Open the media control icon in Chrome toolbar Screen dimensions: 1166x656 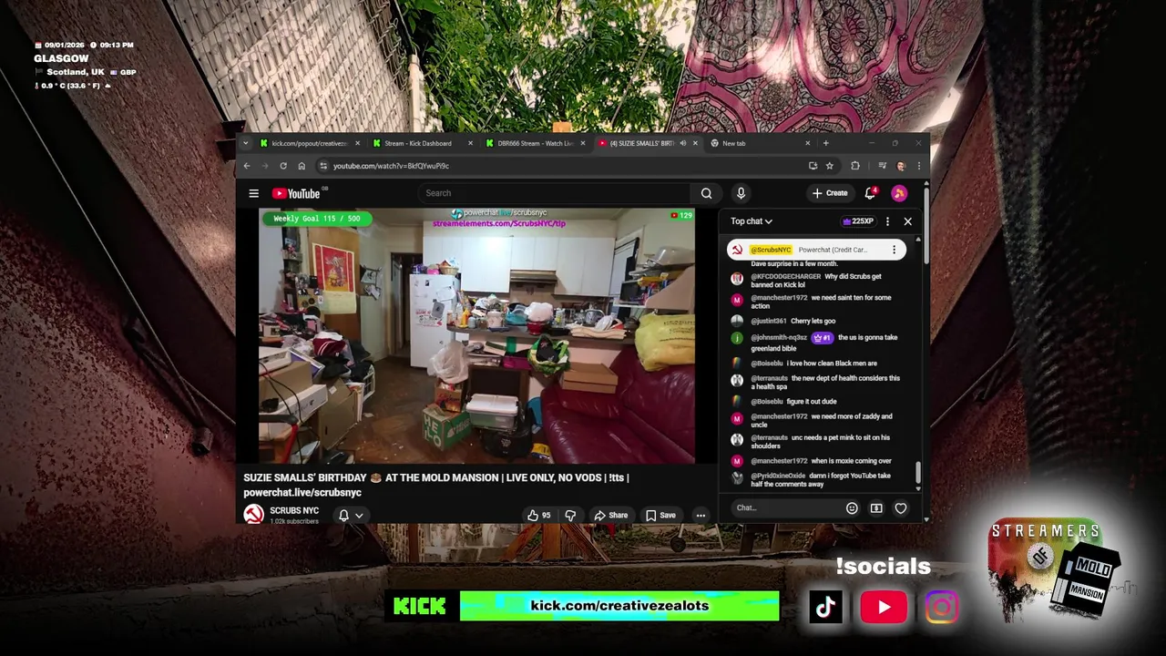[x=882, y=166]
